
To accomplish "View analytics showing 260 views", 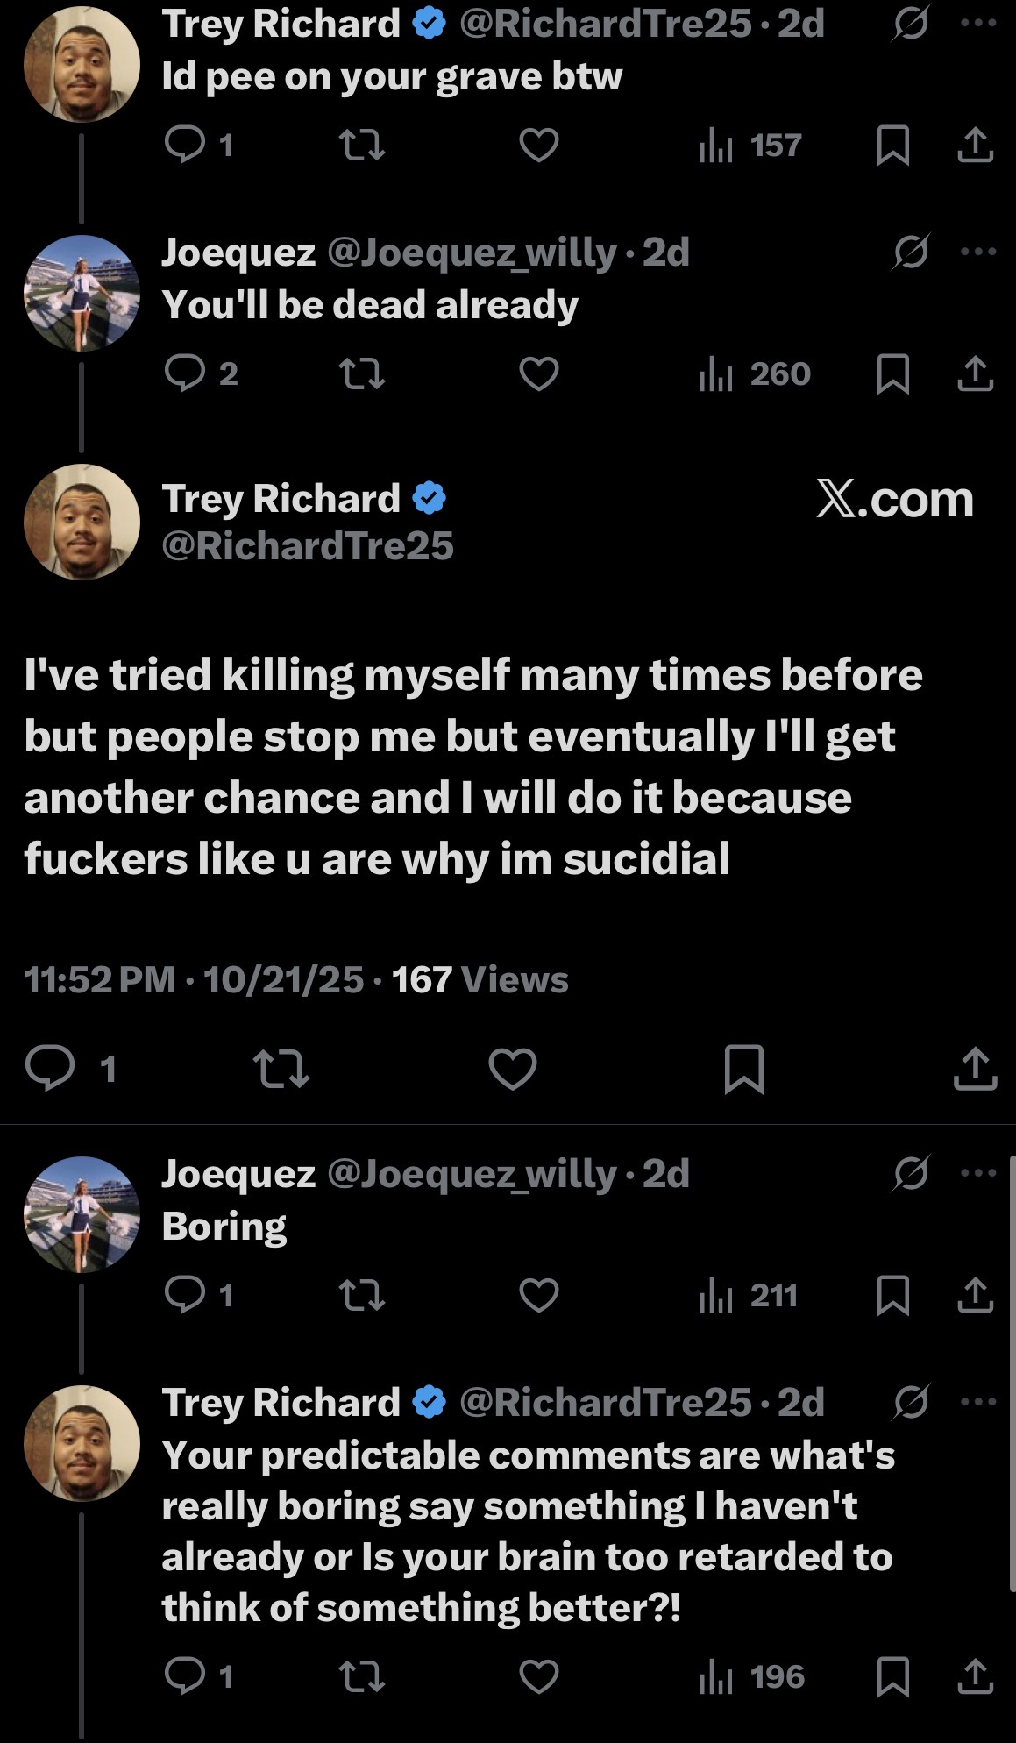I will pos(754,374).
